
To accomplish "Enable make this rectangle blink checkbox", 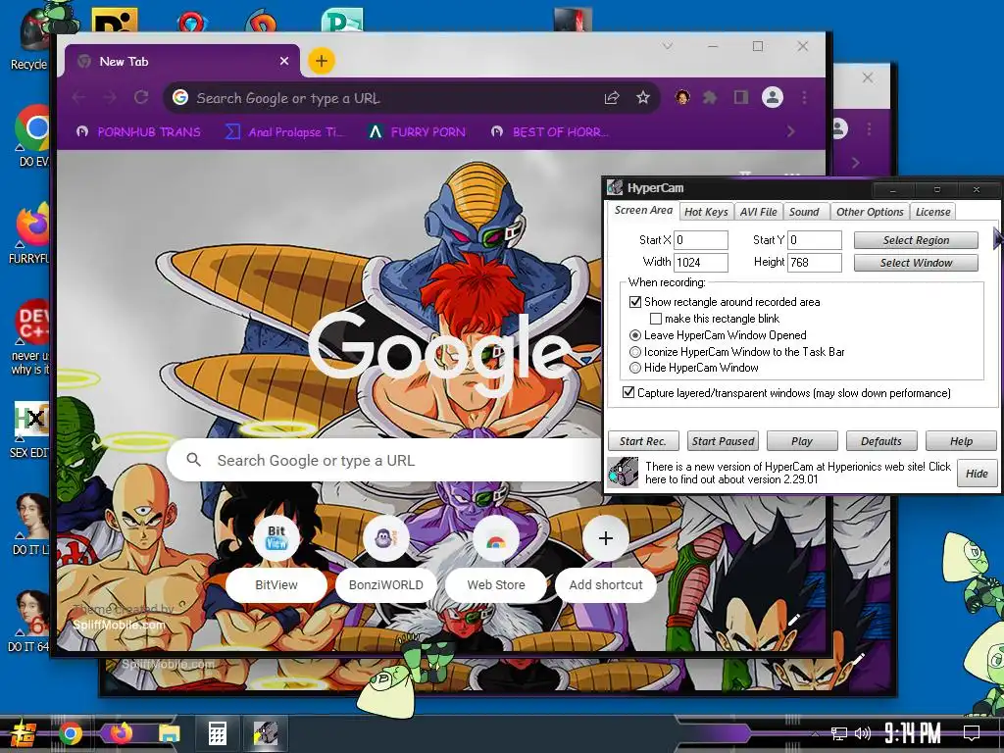I will click(656, 319).
